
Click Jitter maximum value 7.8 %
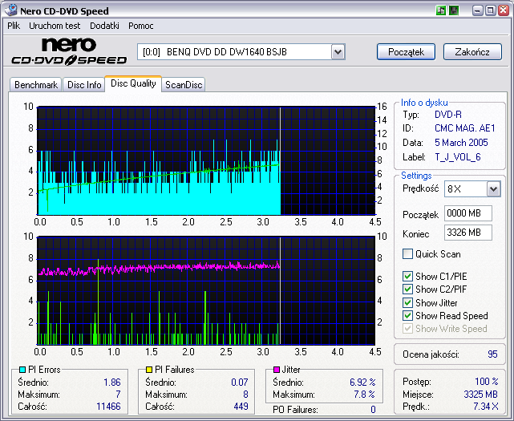pyautogui.click(x=365, y=395)
